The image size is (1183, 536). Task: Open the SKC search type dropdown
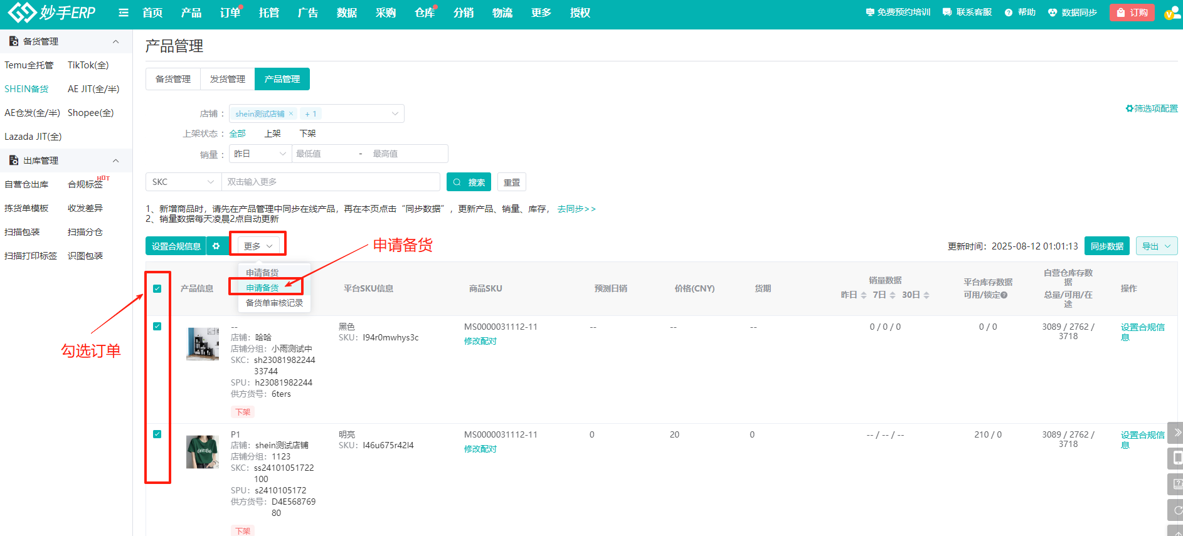pyautogui.click(x=183, y=182)
